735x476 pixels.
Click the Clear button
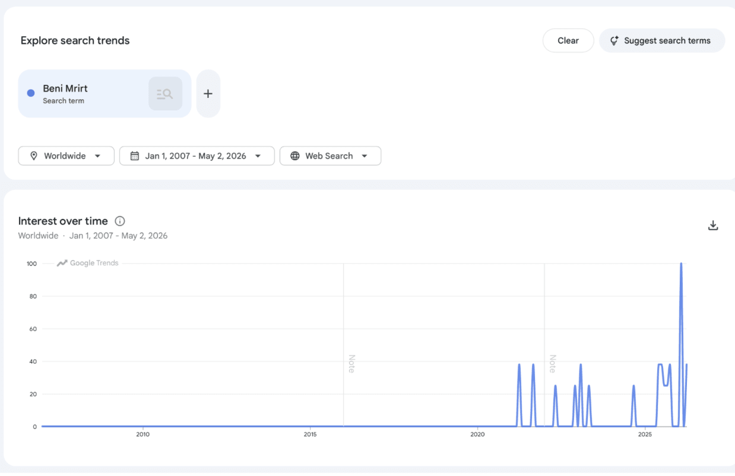tap(568, 40)
